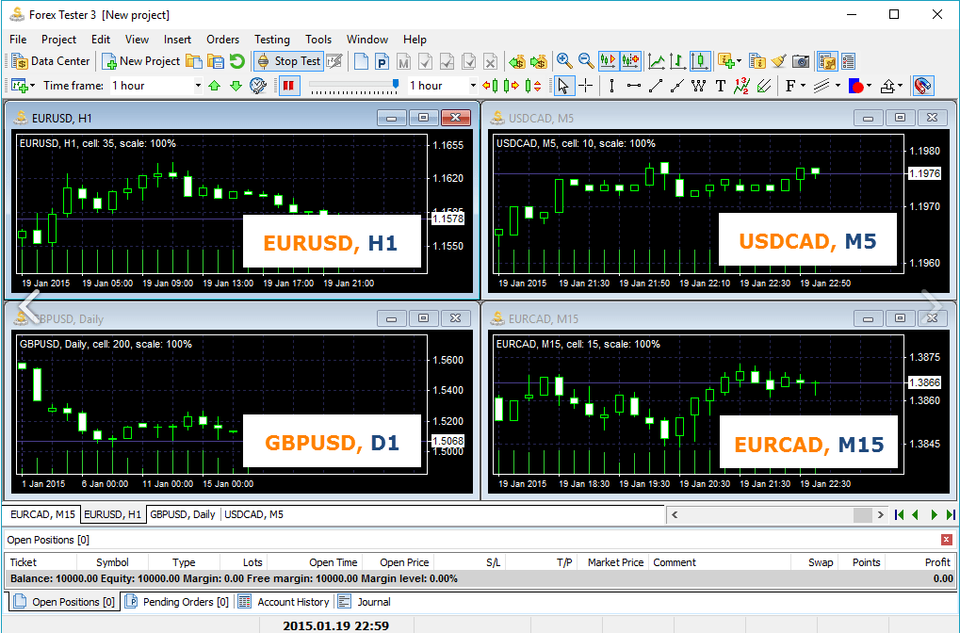
Task: Toggle the panel with the gold list icon
Action: click(x=827, y=61)
